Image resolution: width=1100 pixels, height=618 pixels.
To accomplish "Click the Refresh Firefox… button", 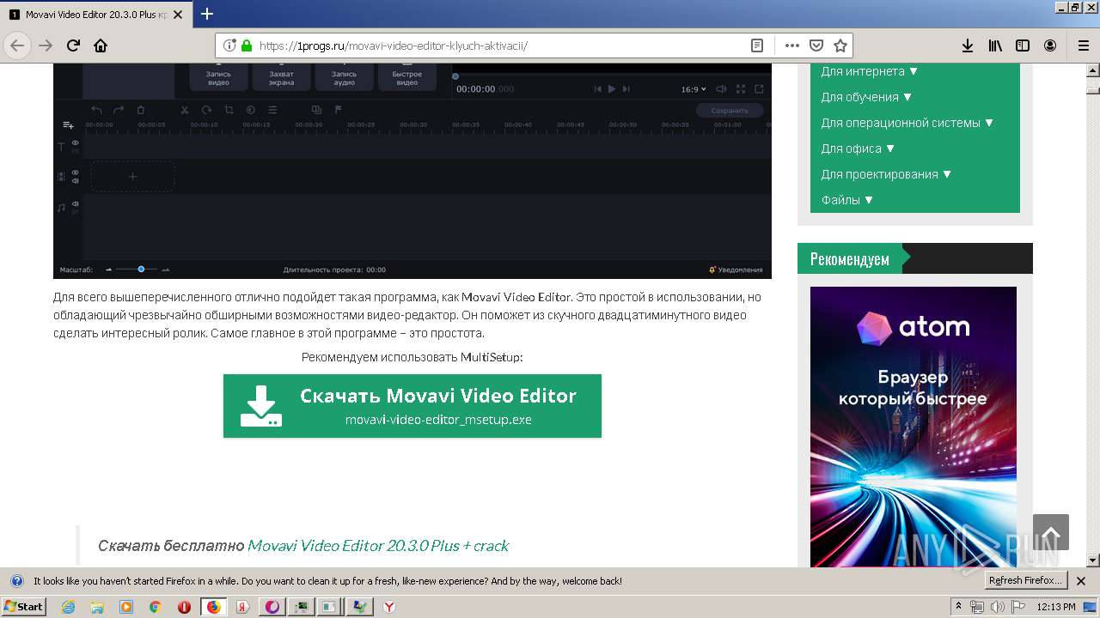I will [1025, 581].
